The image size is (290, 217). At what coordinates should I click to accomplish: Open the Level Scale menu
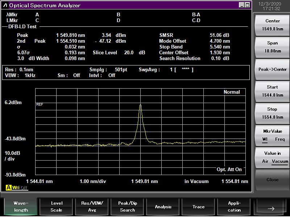pos(56,207)
